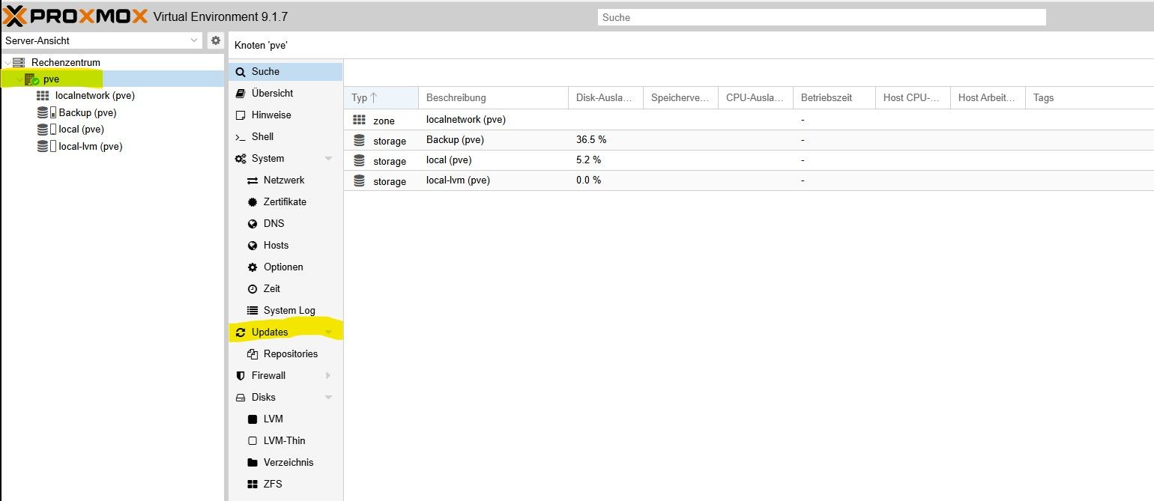Image resolution: width=1154 pixels, height=501 pixels.
Task: Open the Übersicht panel
Action: pyautogui.click(x=285, y=94)
